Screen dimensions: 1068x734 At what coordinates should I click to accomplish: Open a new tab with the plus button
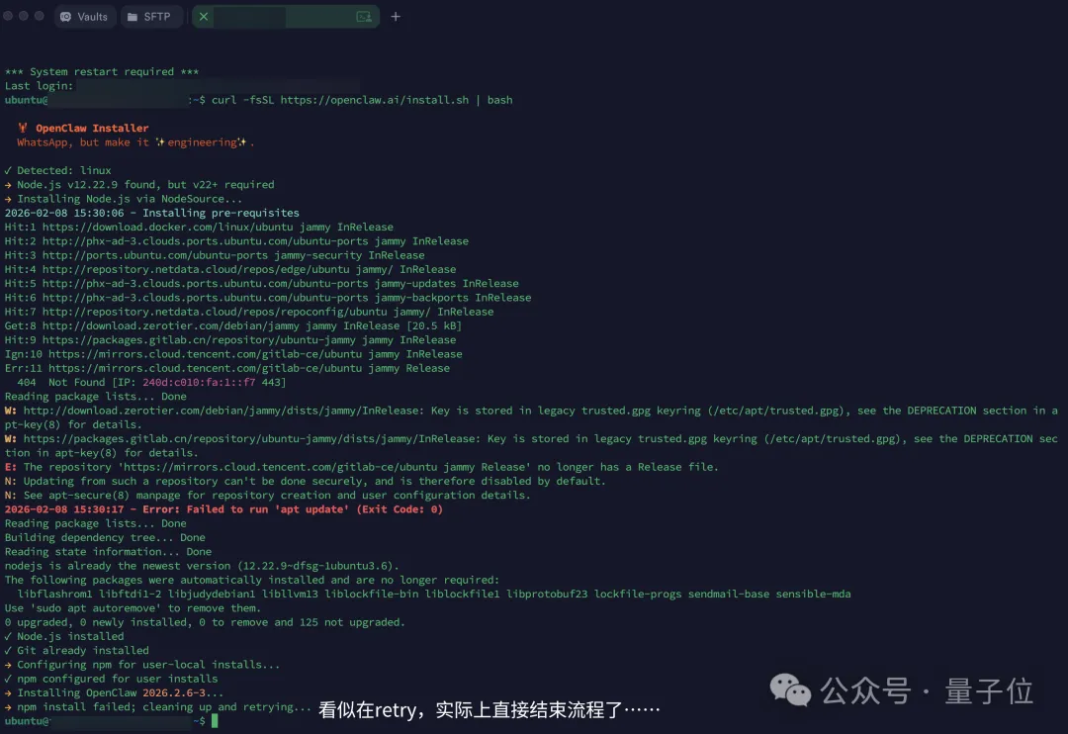[x=396, y=17]
